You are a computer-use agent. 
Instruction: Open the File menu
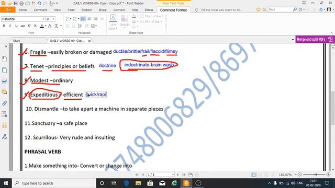(x=8, y=10)
